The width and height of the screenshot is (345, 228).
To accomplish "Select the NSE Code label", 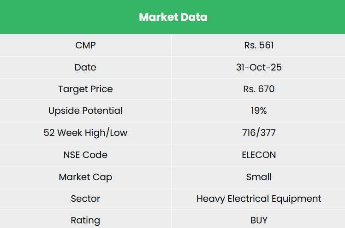I will [85, 155].
